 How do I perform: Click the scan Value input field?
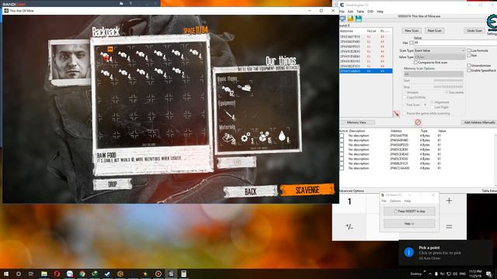(455, 43)
